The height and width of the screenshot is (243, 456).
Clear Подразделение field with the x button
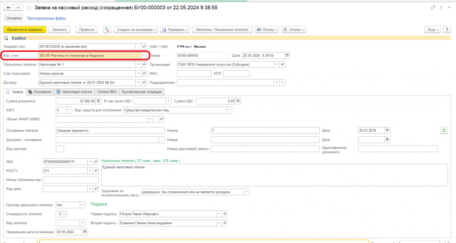click(282, 82)
